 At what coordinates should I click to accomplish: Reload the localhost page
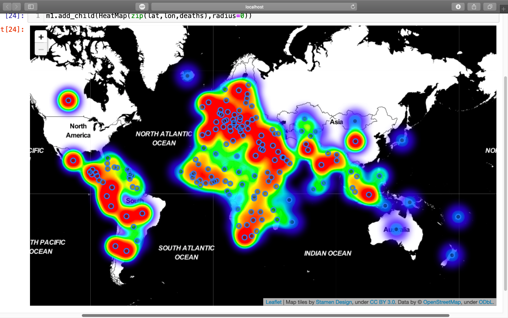point(353,6)
